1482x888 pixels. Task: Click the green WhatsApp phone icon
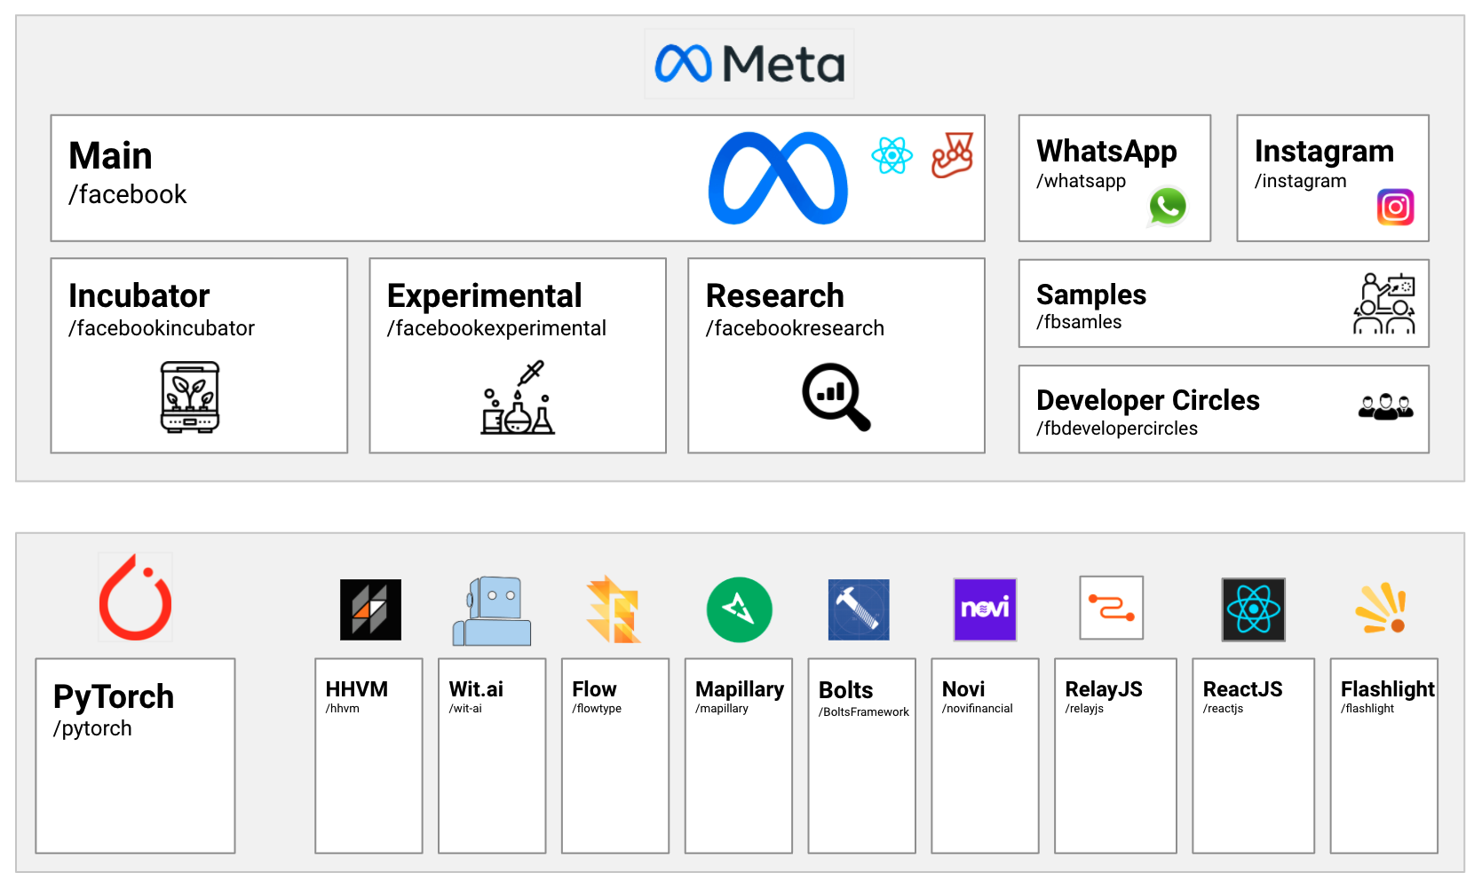point(1168,207)
